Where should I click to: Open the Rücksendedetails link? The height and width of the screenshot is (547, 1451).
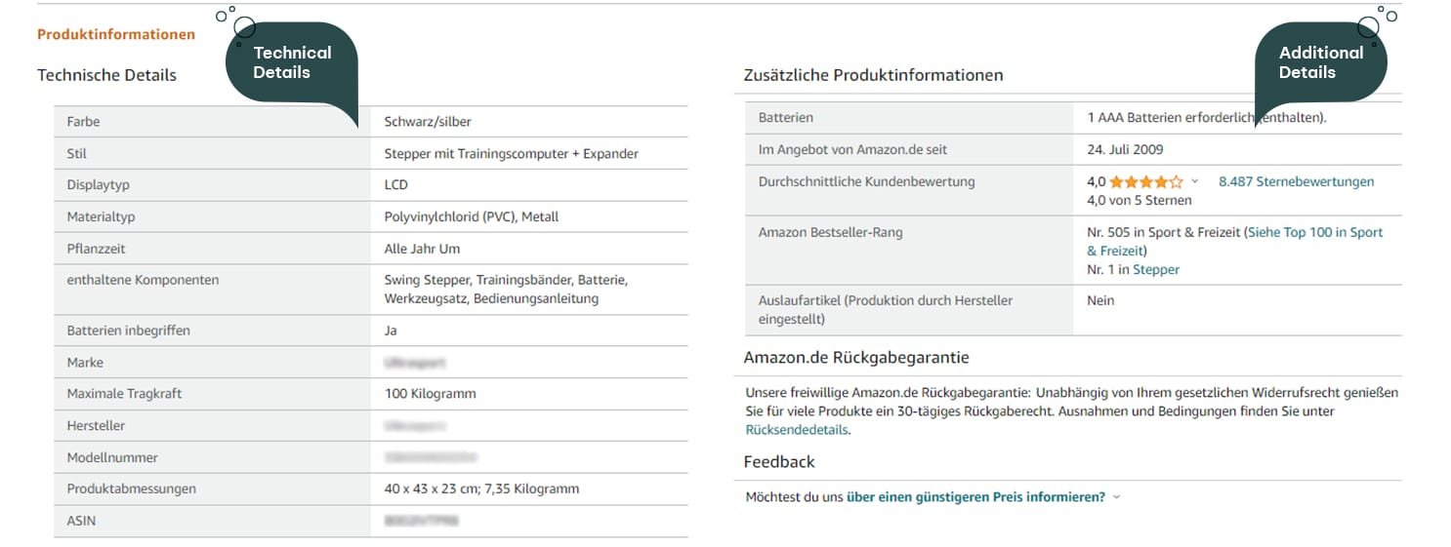point(797,430)
